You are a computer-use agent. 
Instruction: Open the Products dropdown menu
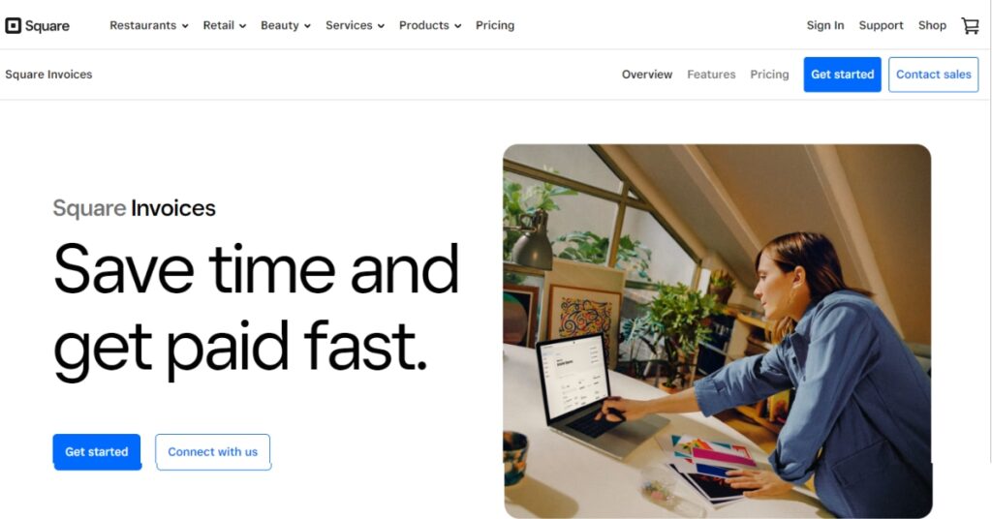coord(429,25)
